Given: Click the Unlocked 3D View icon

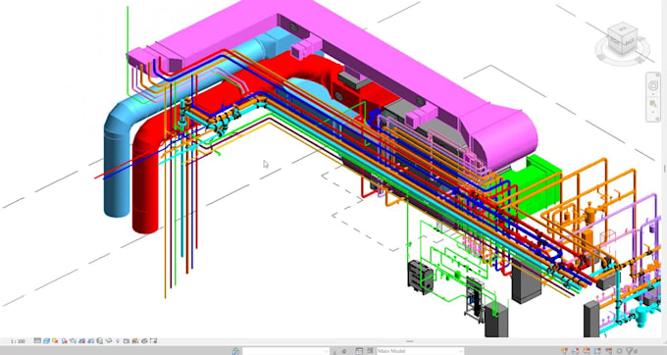Looking at the screenshot, I should point(99,341).
